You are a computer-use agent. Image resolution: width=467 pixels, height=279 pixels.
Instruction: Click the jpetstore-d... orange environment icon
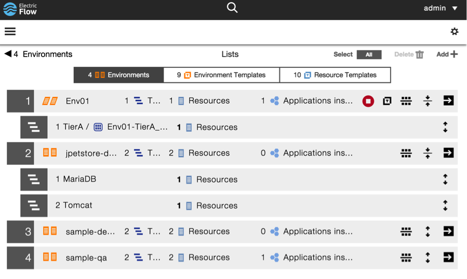pyautogui.click(x=50, y=153)
